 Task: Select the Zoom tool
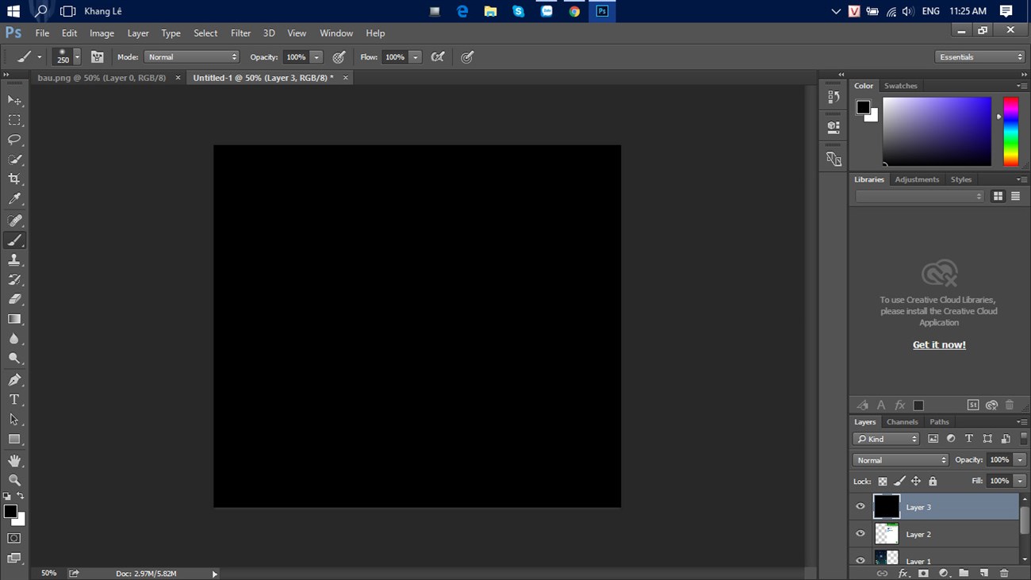(14, 481)
